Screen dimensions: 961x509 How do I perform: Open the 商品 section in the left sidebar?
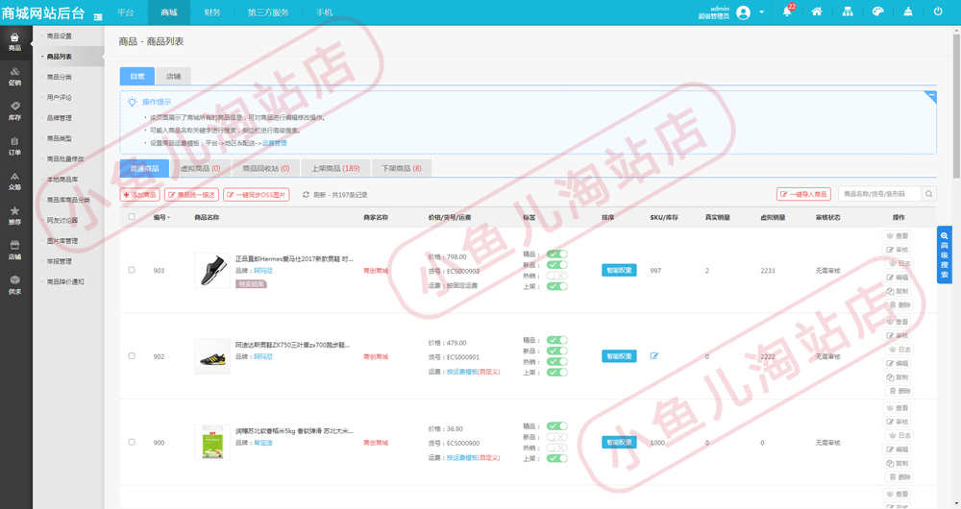[14, 41]
